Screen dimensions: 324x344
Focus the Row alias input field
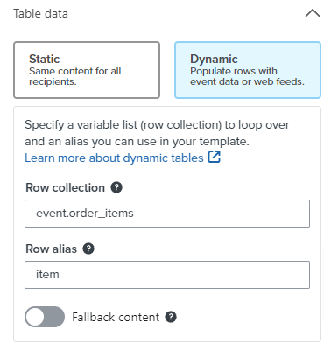point(167,275)
